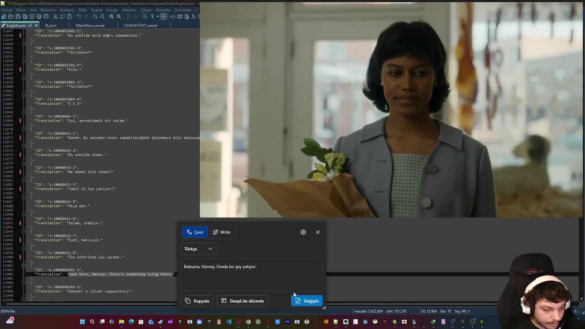Open Visual Studio Code from taskbar
The width and height of the screenshot is (585, 329).
229,322
